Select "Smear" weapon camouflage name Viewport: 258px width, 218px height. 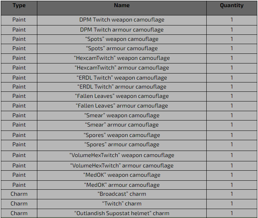(122, 115)
